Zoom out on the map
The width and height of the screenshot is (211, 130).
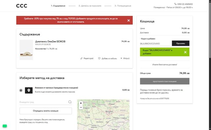pos(81,107)
